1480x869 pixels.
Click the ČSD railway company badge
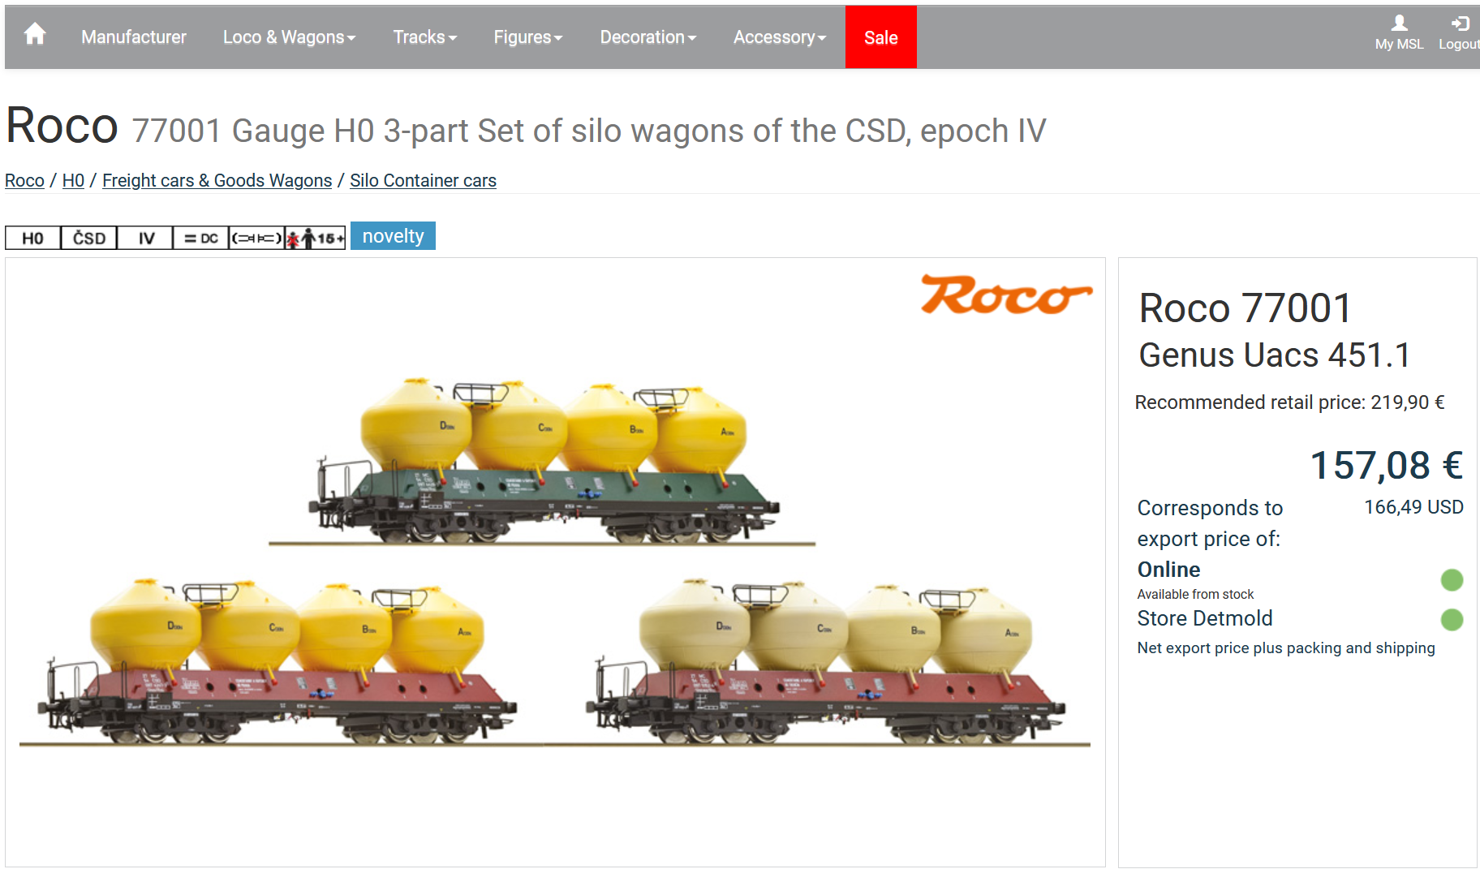tap(89, 238)
